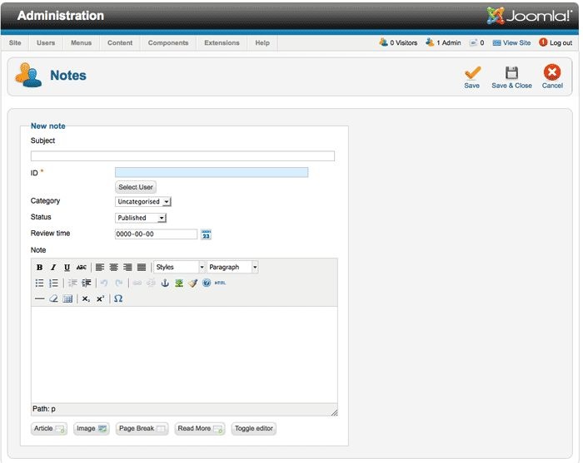
Task: Outdent the paragraph
Action: tap(72, 283)
